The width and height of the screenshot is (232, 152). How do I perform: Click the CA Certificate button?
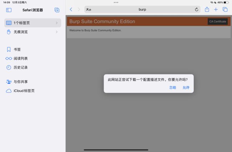218,22
